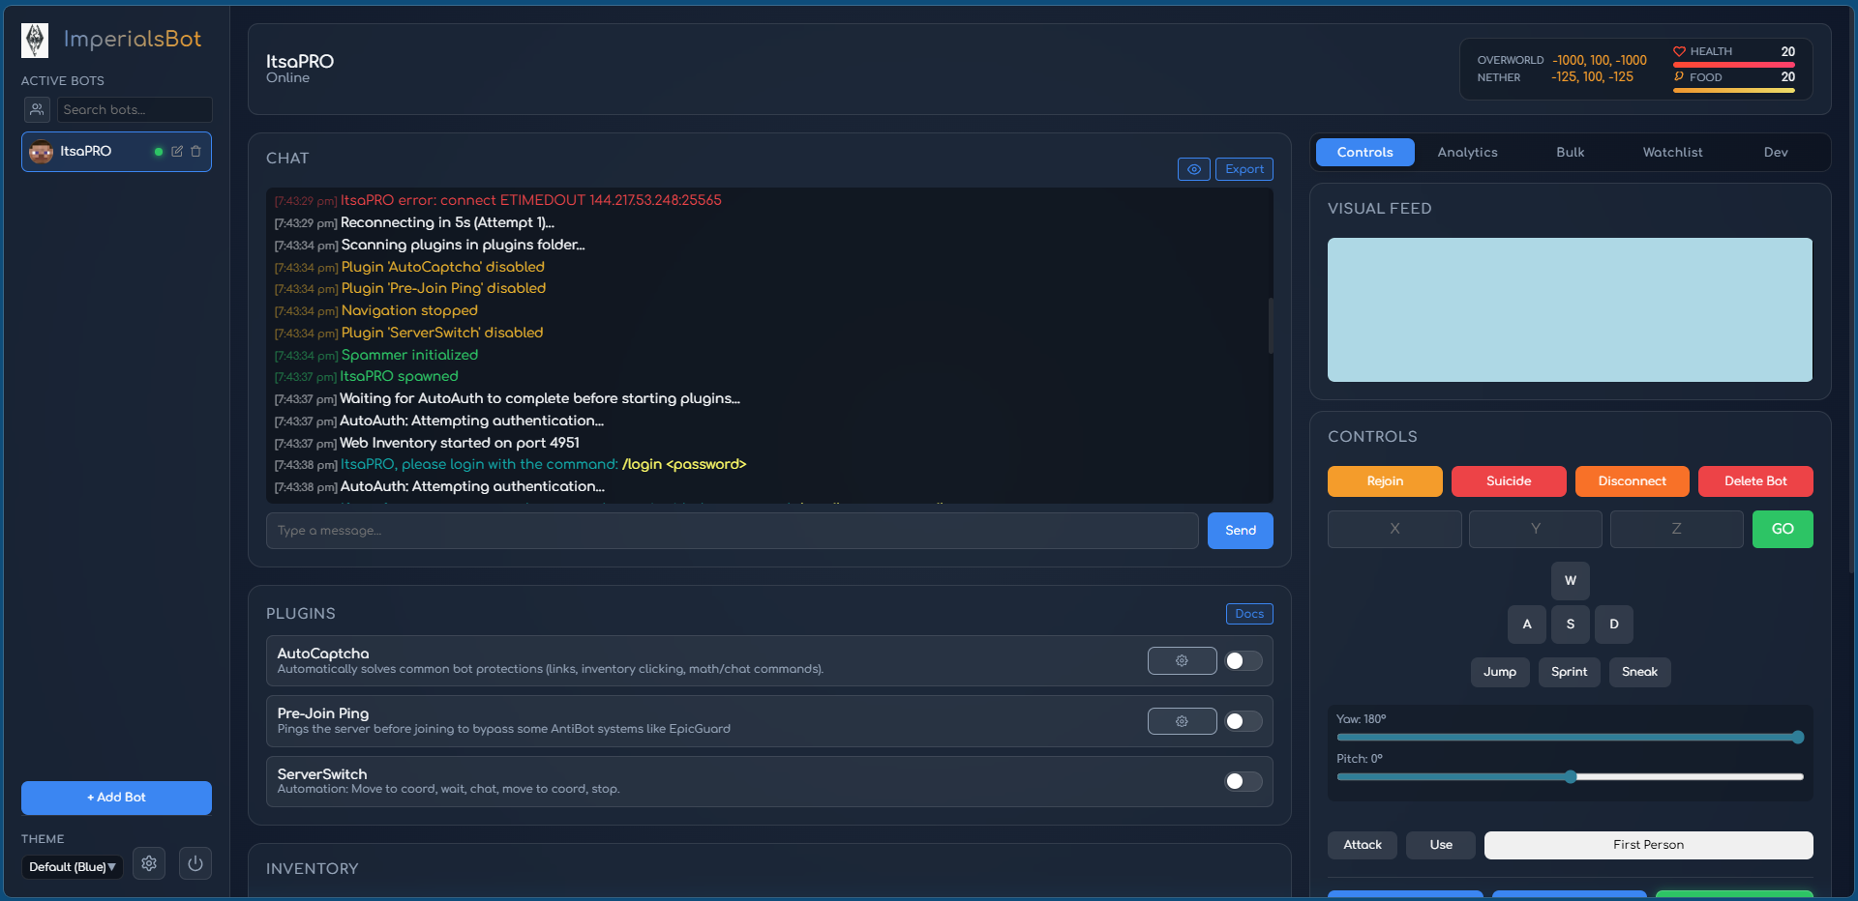Click the ImperialsBot logo icon
Viewport: 1858px width, 901px height.
35,40
